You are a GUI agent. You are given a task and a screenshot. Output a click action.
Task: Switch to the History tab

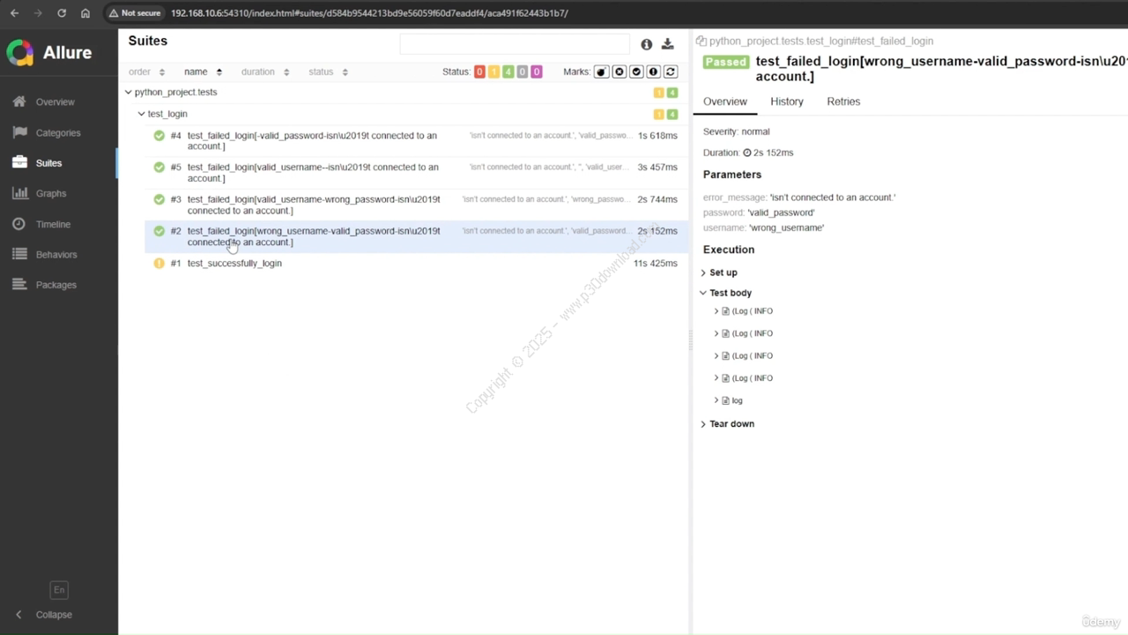787,101
